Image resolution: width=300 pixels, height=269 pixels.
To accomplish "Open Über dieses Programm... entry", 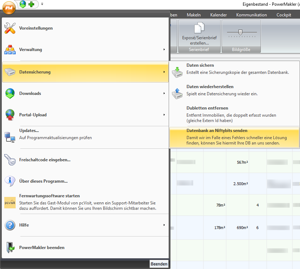I will [x=85, y=181].
